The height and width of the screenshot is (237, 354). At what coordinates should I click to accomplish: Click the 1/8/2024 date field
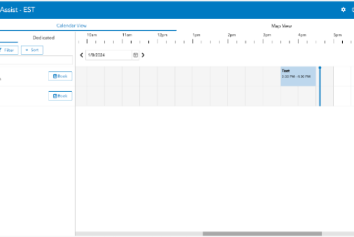108,55
